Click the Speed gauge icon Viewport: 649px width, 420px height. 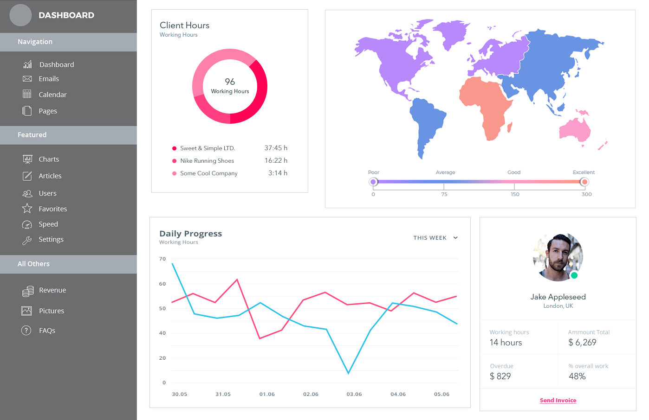pyautogui.click(x=27, y=224)
